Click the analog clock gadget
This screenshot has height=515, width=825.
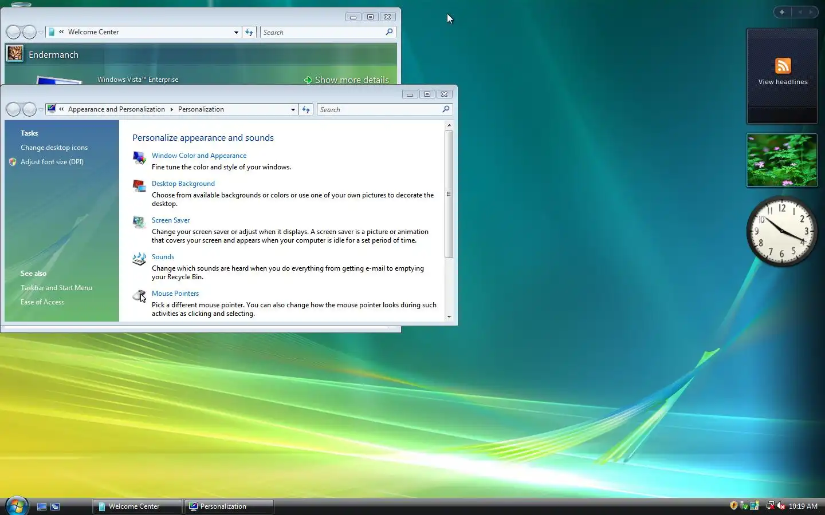[781, 231]
